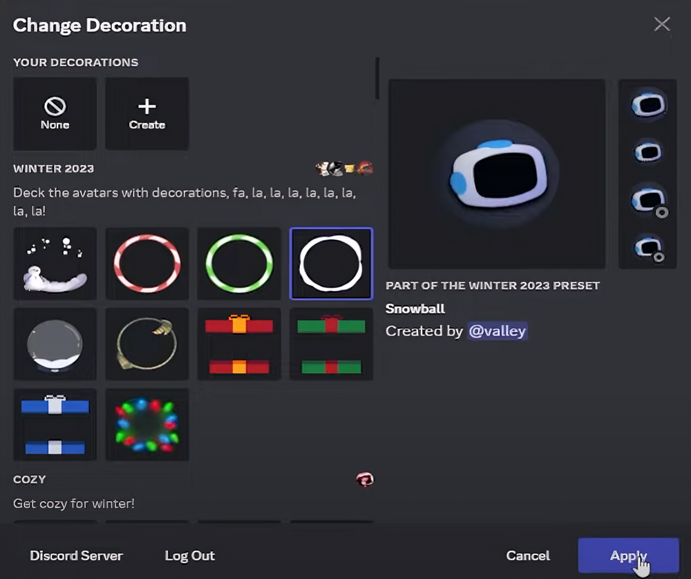Cancel the decoration change

pos(528,555)
